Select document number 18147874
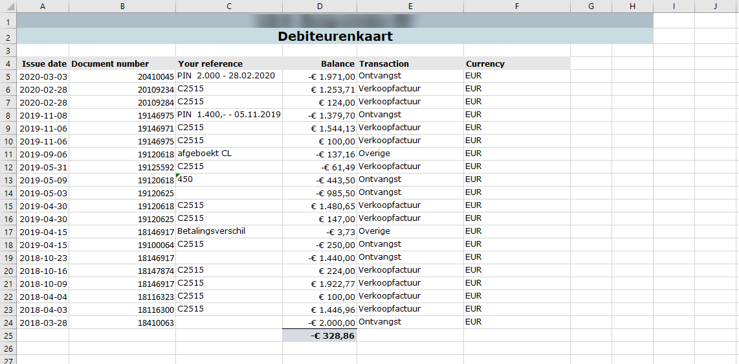This screenshot has width=739, height=364. point(122,271)
